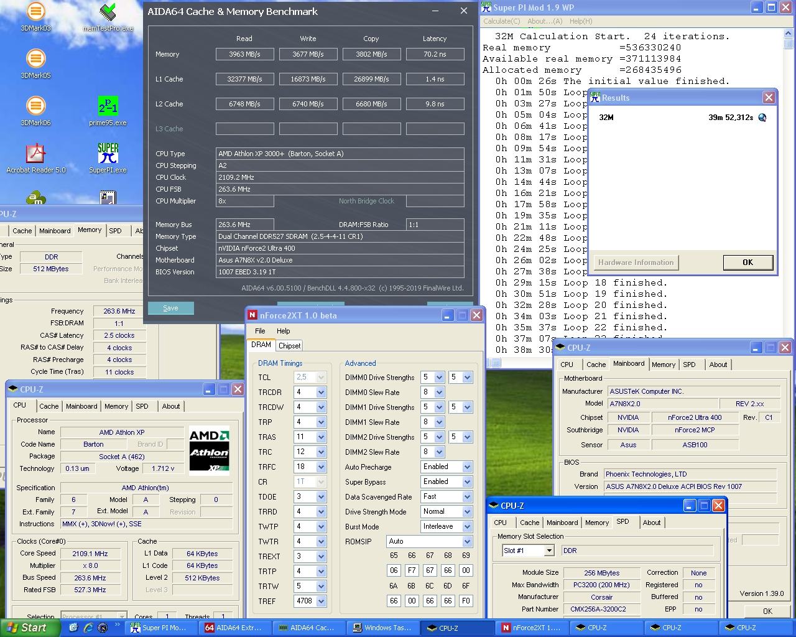Switch to AIDA64 Cache taskbar button

coord(310,628)
